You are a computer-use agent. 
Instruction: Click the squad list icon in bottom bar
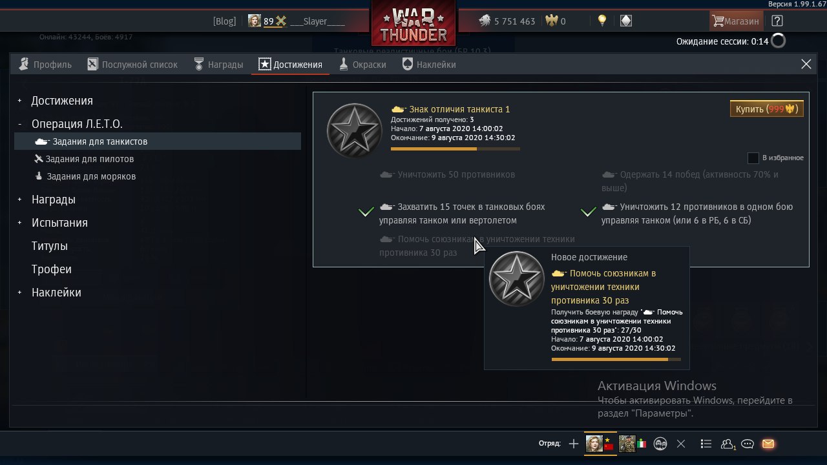[x=706, y=444]
